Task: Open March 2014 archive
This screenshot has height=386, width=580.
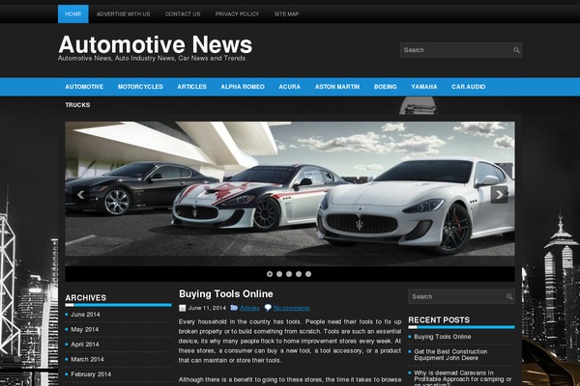Action: (x=87, y=359)
